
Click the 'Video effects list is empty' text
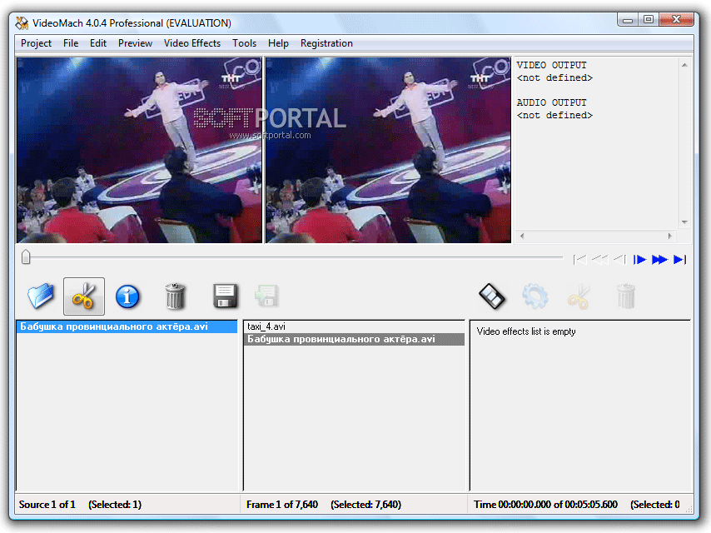526,331
